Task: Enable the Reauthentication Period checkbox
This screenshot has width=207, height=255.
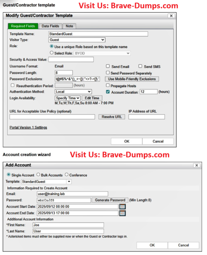Action: point(12,86)
